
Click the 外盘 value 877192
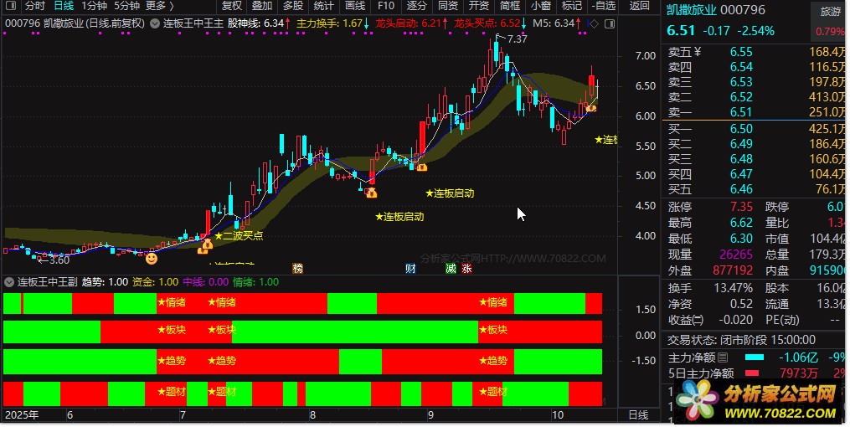733,270
